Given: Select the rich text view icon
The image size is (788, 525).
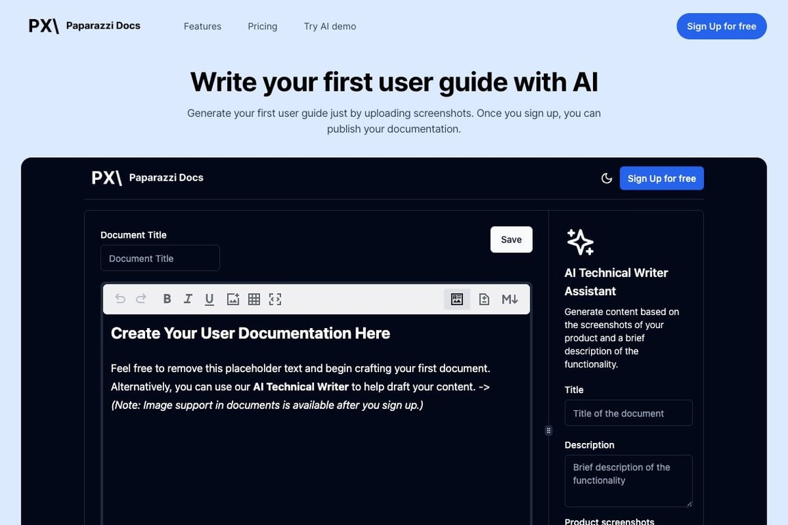Looking at the screenshot, I should (457, 299).
